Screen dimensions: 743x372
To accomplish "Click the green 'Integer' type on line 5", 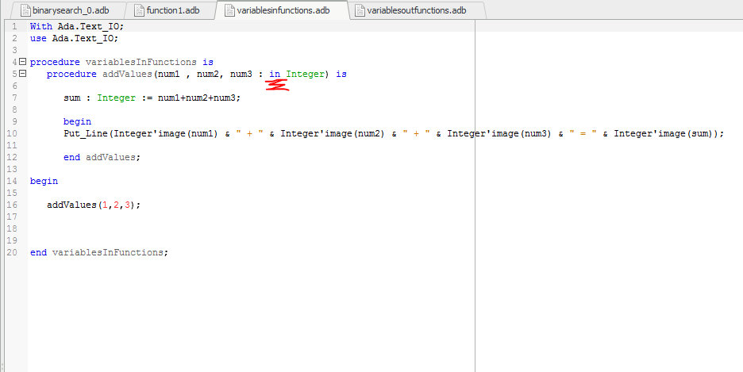I will 305,75.
